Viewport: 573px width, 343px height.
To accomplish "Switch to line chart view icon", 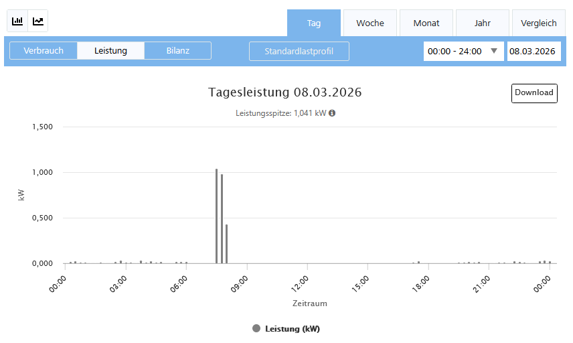I will click(38, 21).
